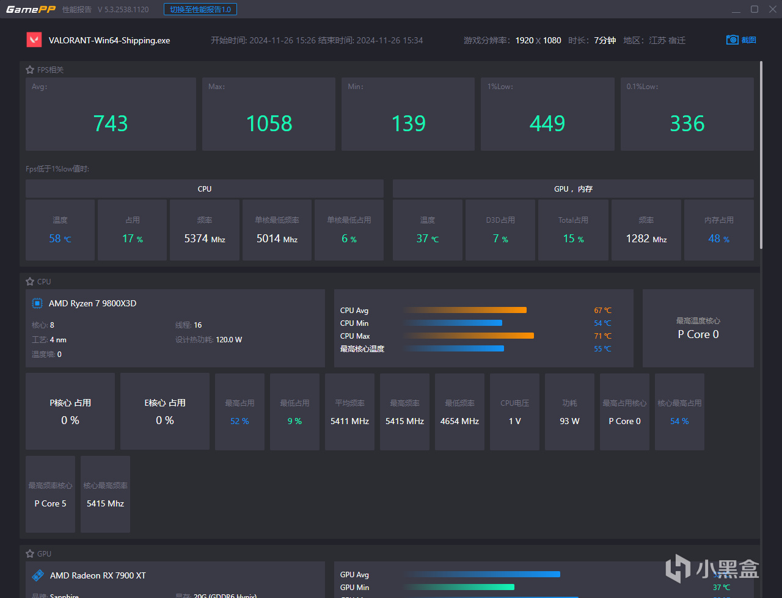Click the blue chip icon next to AMD Ryzen 7 9800X3D
Screen dimensions: 782x598
click(37, 303)
